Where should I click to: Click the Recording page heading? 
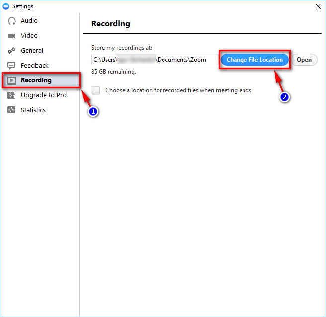click(x=111, y=24)
